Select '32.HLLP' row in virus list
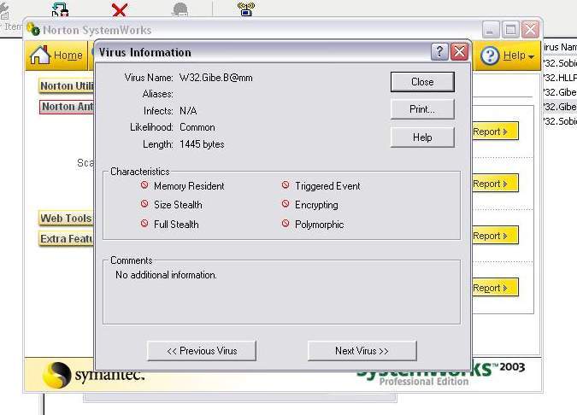The image size is (577, 415). [560, 78]
